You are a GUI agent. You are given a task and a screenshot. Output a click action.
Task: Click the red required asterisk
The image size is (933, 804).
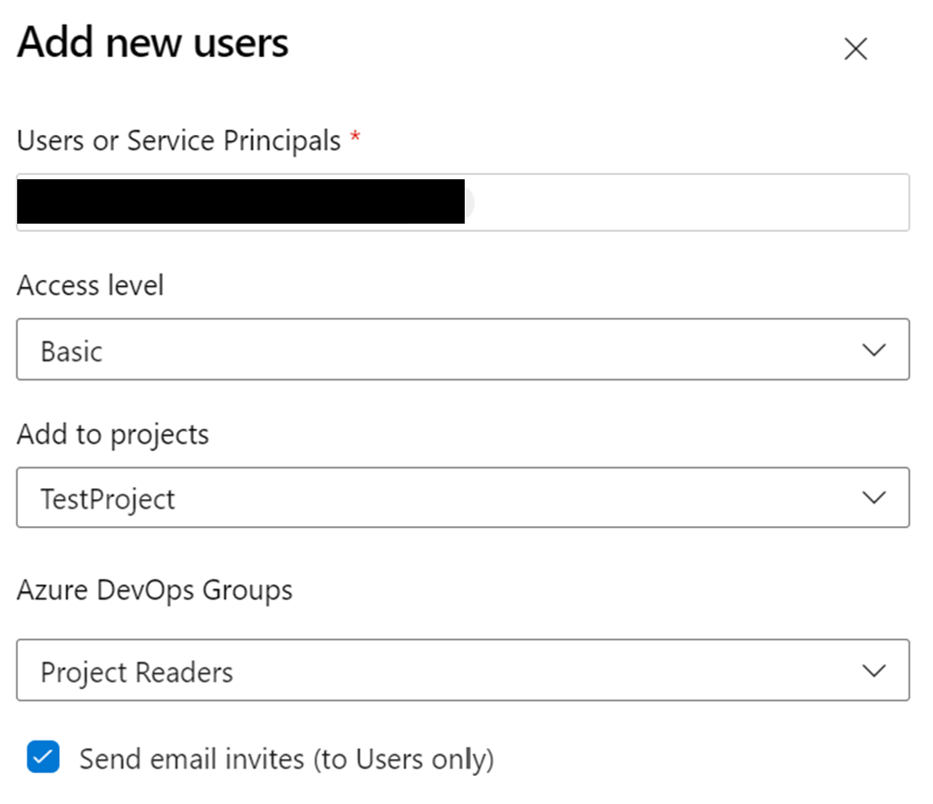pos(355,137)
